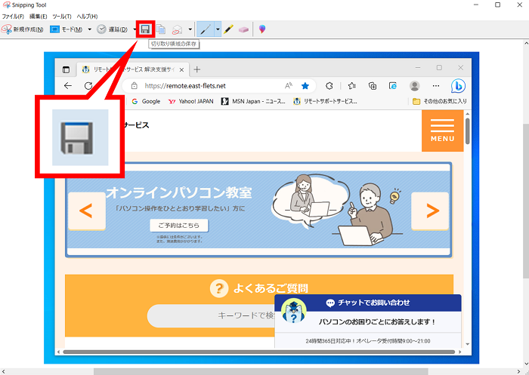Toggle the blue favorites star
529x375 pixels.
305,86
